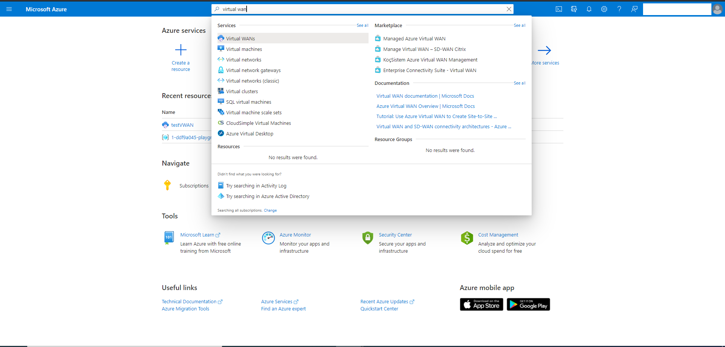Select Virtual network gateways result

[x=293, y=70]
